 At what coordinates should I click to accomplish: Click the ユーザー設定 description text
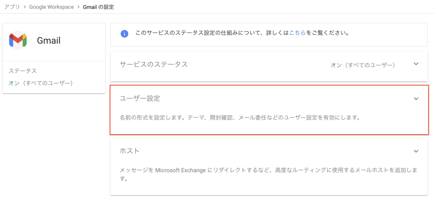pyautogui.click(x=240, y=118)
